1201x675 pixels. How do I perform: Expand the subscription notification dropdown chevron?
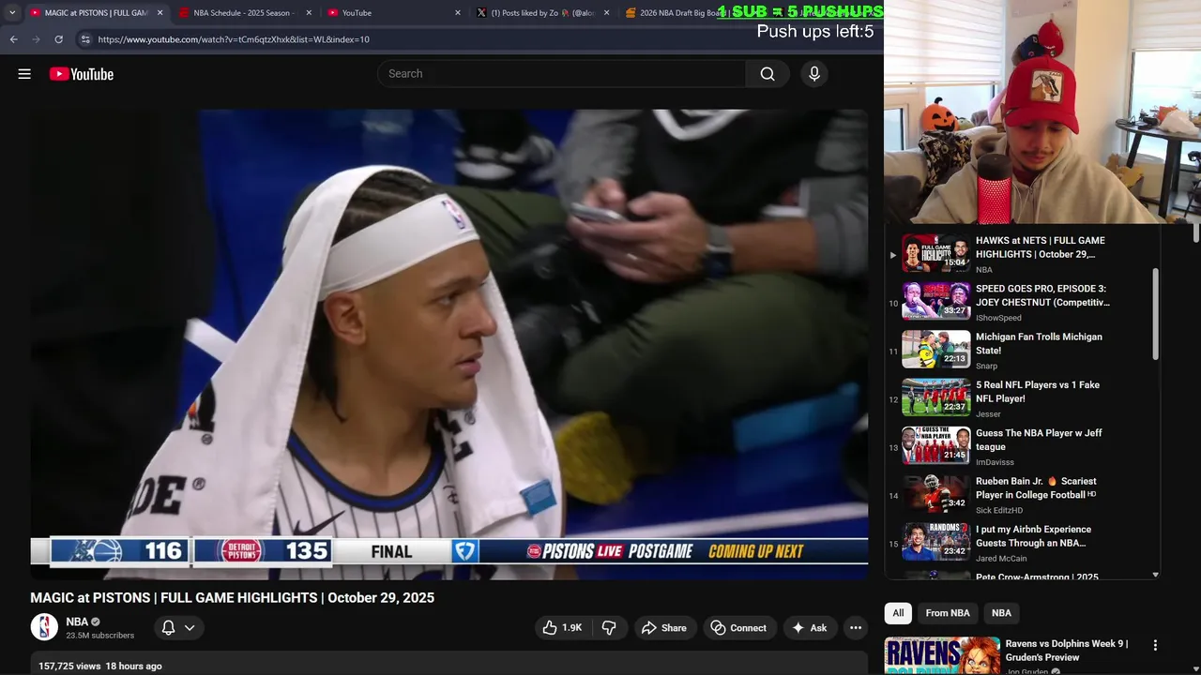(190, 628)
